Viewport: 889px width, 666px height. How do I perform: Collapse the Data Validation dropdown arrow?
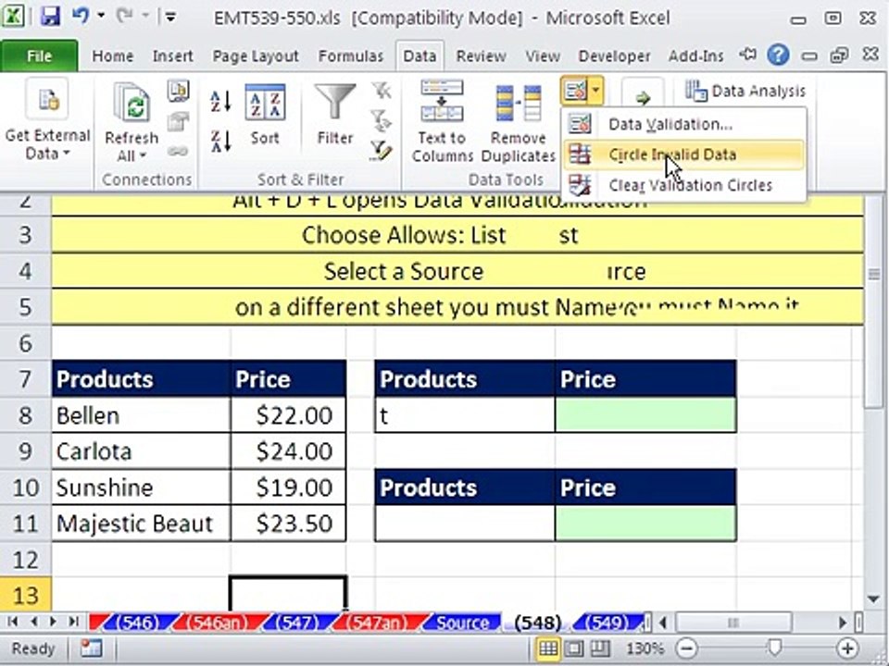[x=596, y=91]
